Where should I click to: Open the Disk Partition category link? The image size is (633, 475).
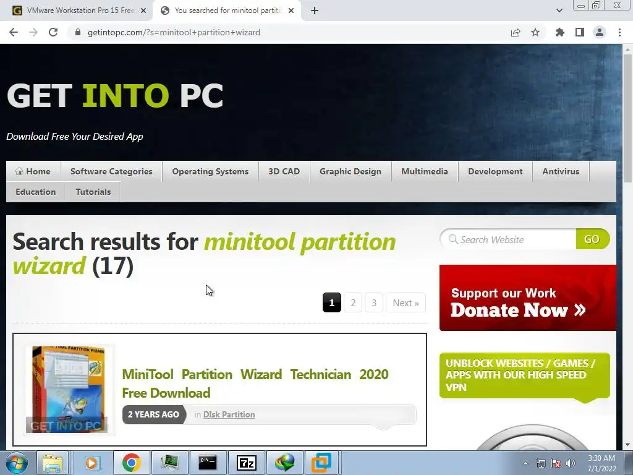(229, 415)
